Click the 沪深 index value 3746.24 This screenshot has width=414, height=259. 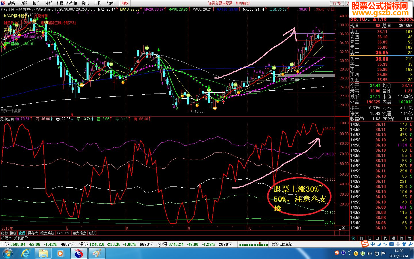176,244
